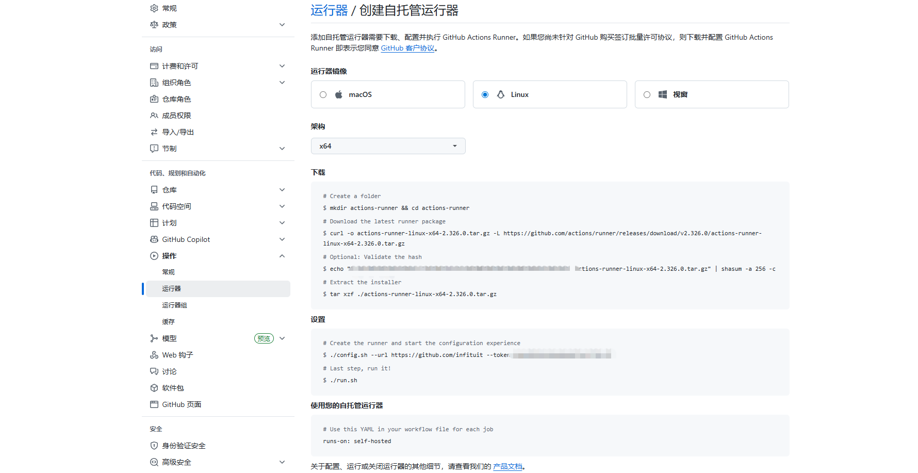Click the runs-on: self-hosted line
The image size is (918, 473).
357,441
